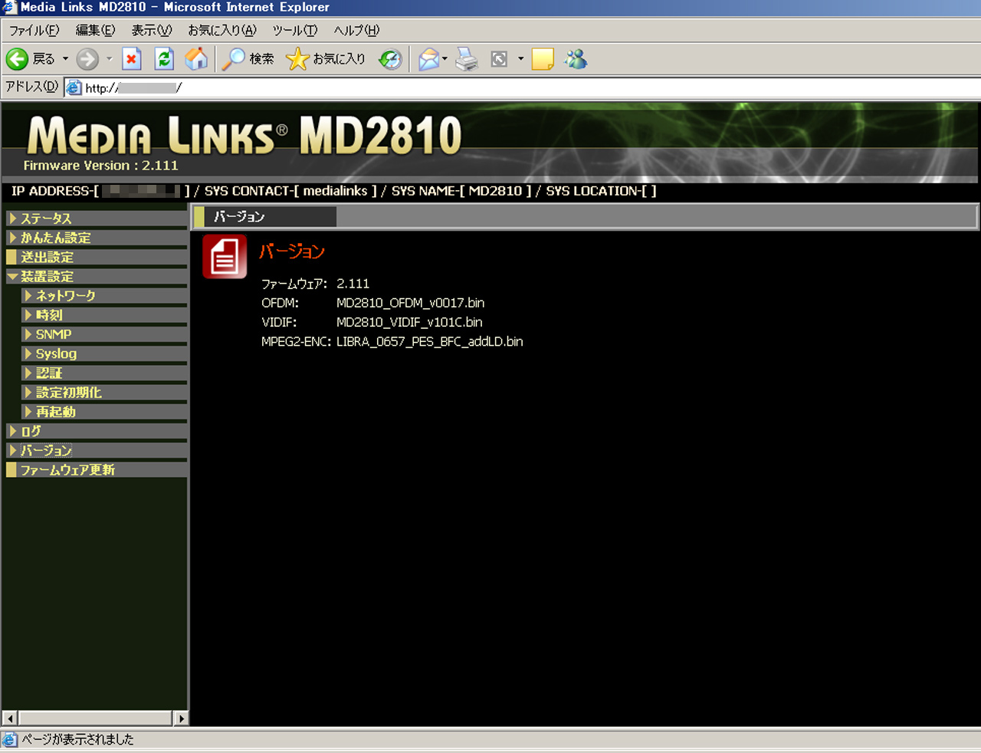Click the red バージョン page heading
This screenshot has height=753, width=981.
(292, 252)
